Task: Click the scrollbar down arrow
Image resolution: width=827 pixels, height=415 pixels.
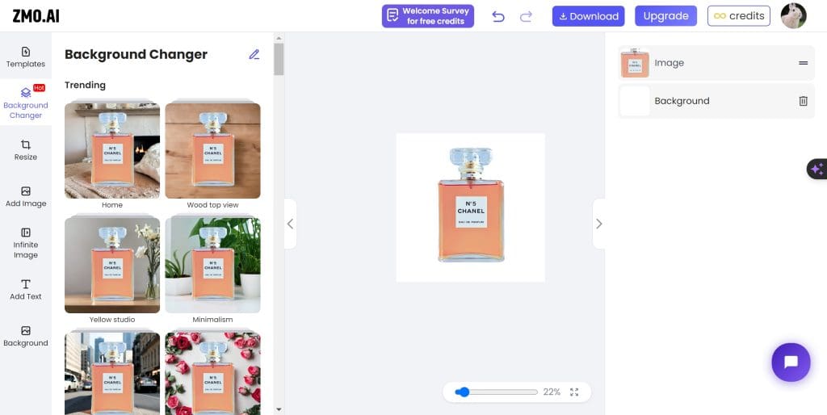Action: 279,409
